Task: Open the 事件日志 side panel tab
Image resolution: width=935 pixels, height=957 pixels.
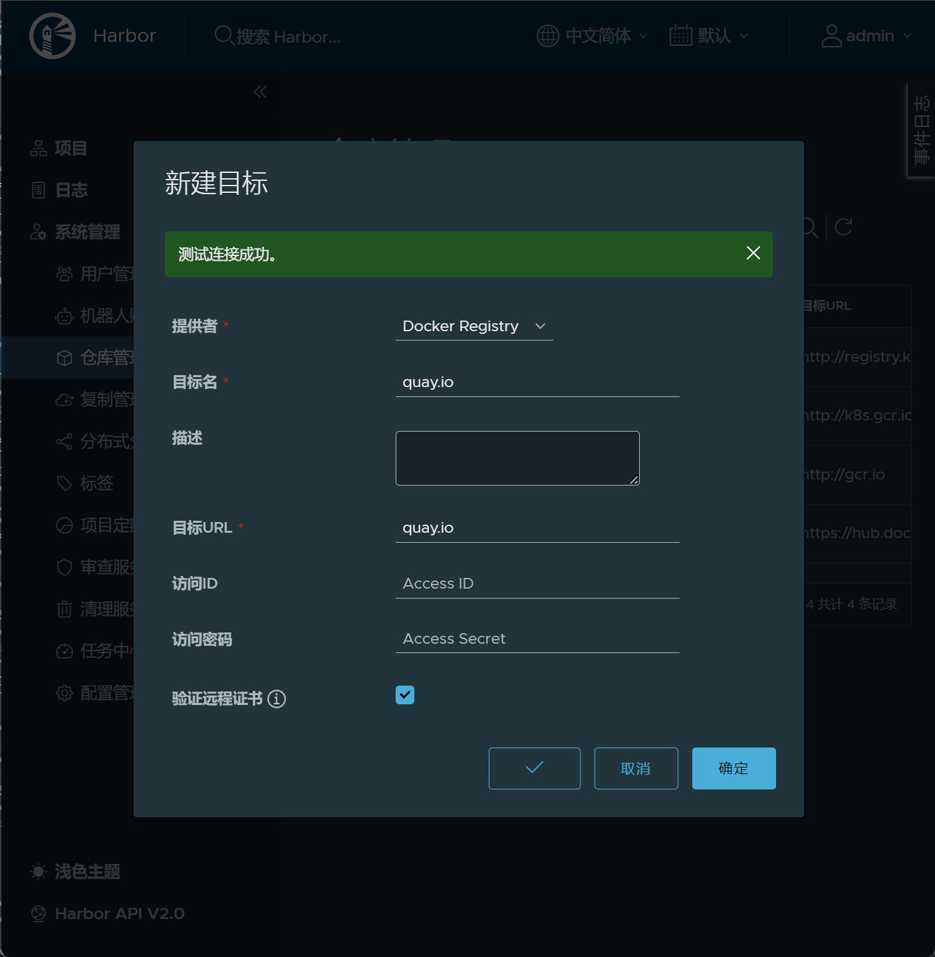Action: tap(921, 130)
